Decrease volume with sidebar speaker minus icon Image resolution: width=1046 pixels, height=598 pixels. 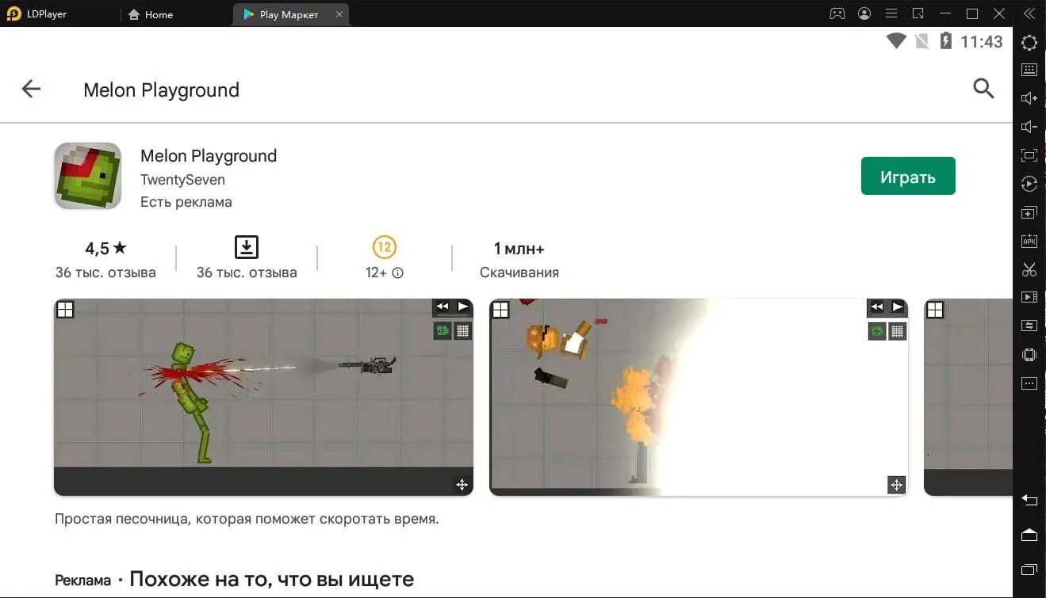(x=1029, y=127)
